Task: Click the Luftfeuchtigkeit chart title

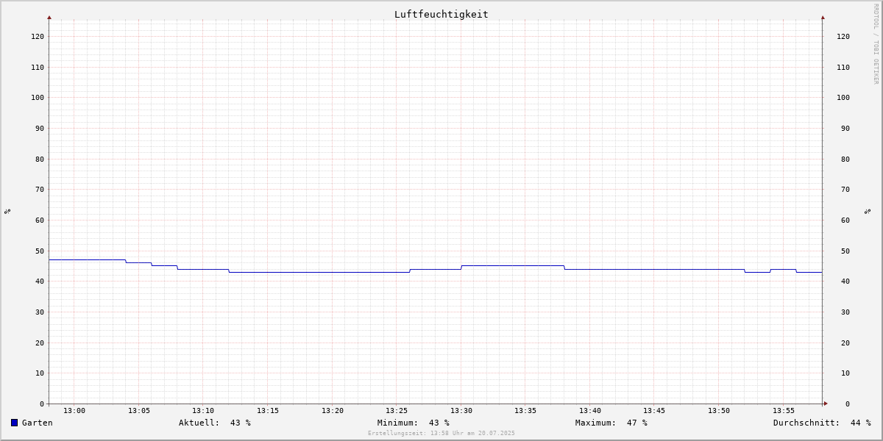Action: [x=441, y=14]
